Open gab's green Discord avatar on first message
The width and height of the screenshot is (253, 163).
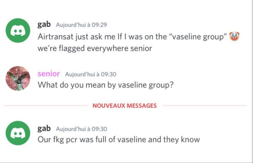point(18,30)
